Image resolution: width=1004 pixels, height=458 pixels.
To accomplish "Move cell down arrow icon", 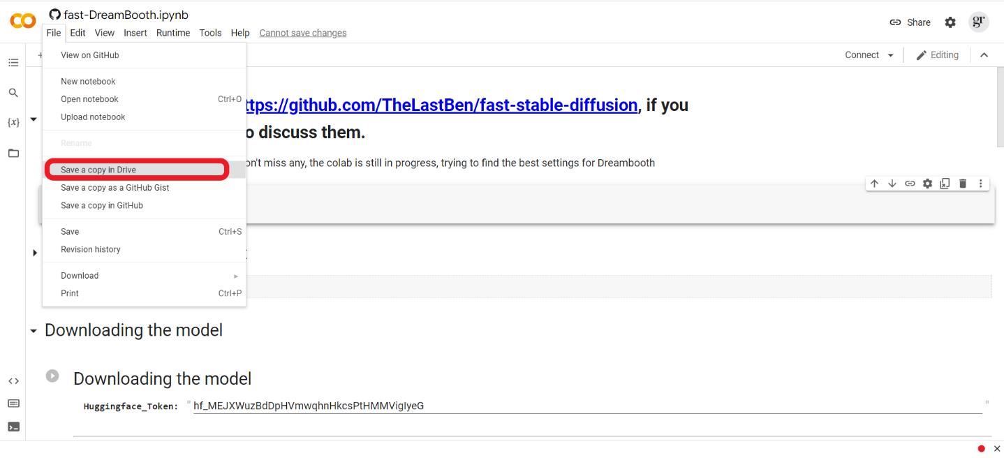I will [892, 184].
